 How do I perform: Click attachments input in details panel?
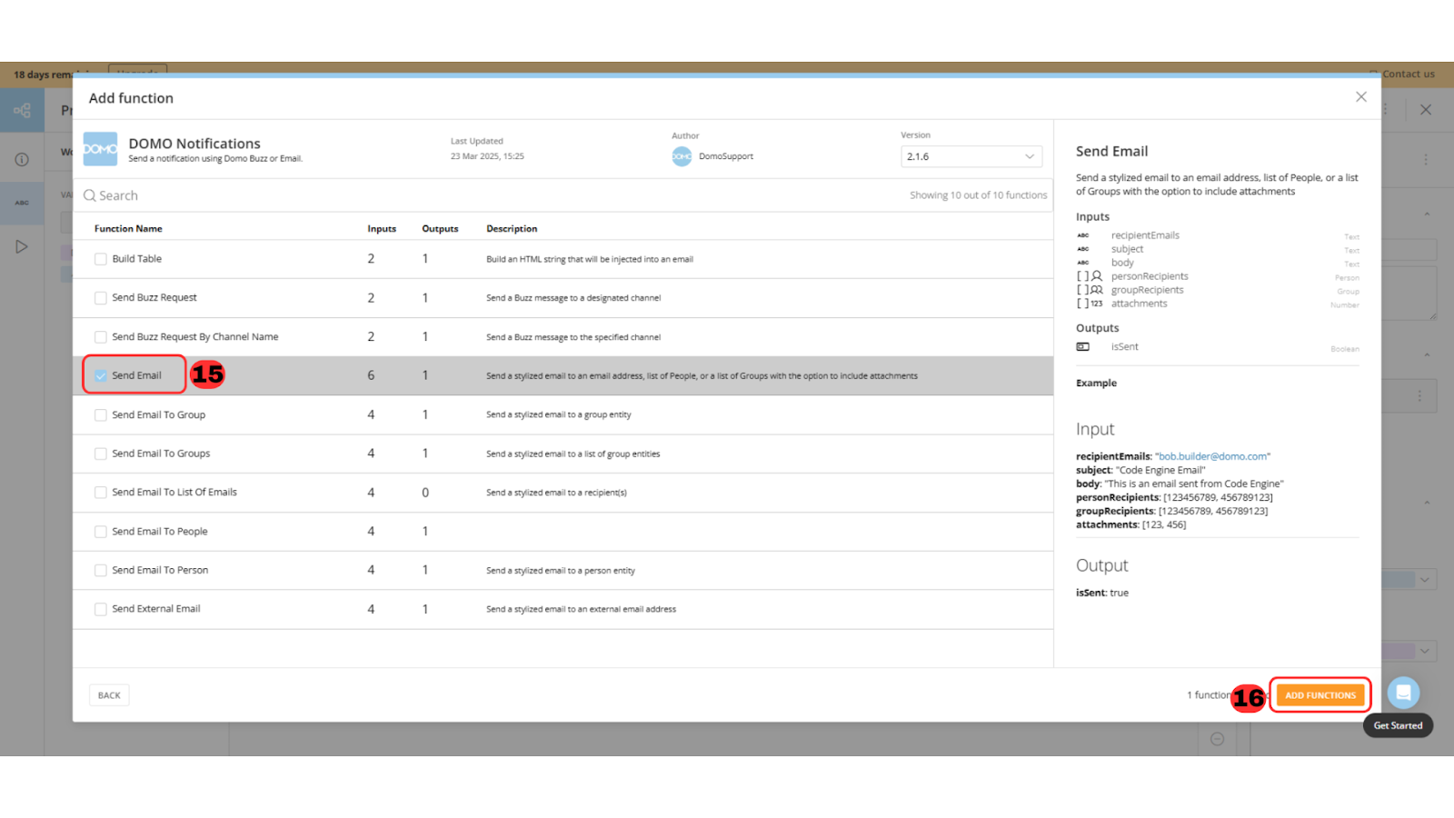(x=1139, y=304)
